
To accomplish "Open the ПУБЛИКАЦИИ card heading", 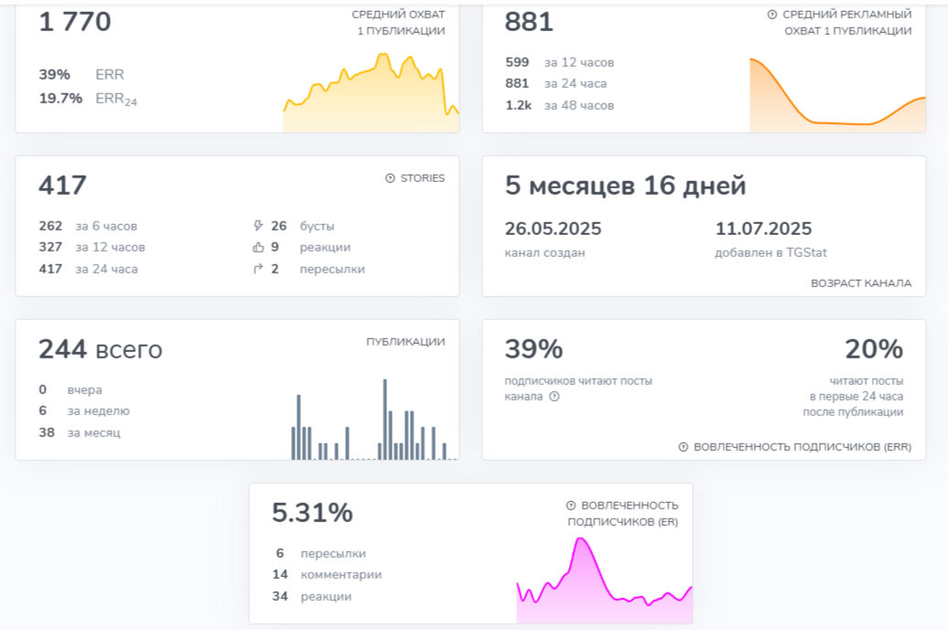I will point(405,342).
